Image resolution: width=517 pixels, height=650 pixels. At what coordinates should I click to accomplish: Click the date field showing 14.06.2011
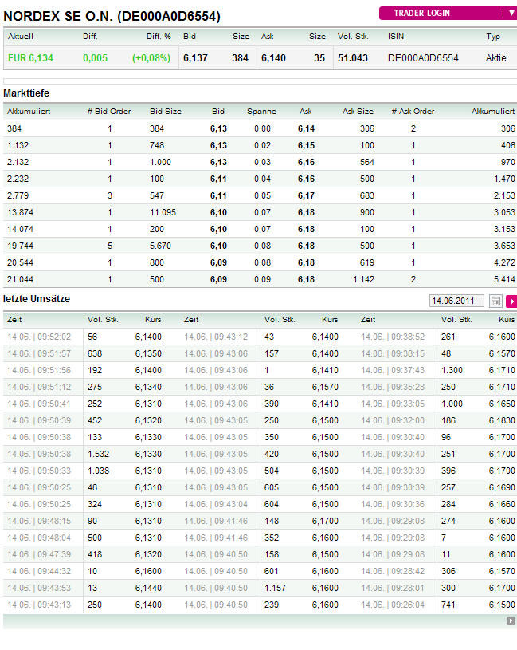tap(456, 301)
